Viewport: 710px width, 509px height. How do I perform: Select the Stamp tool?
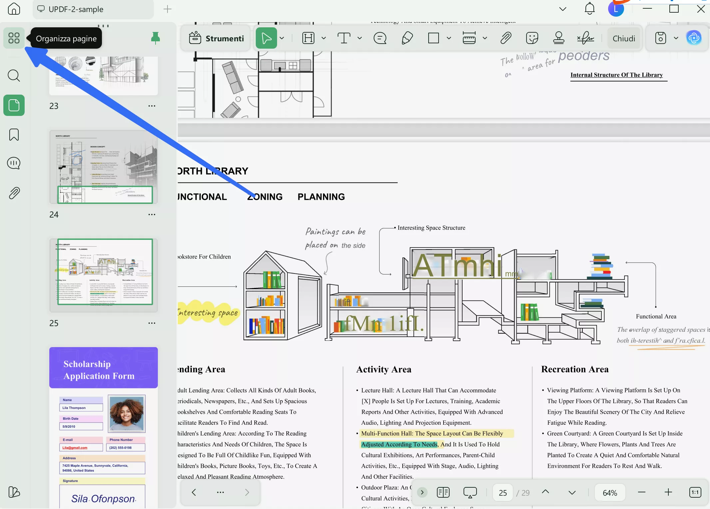[558, 38]
